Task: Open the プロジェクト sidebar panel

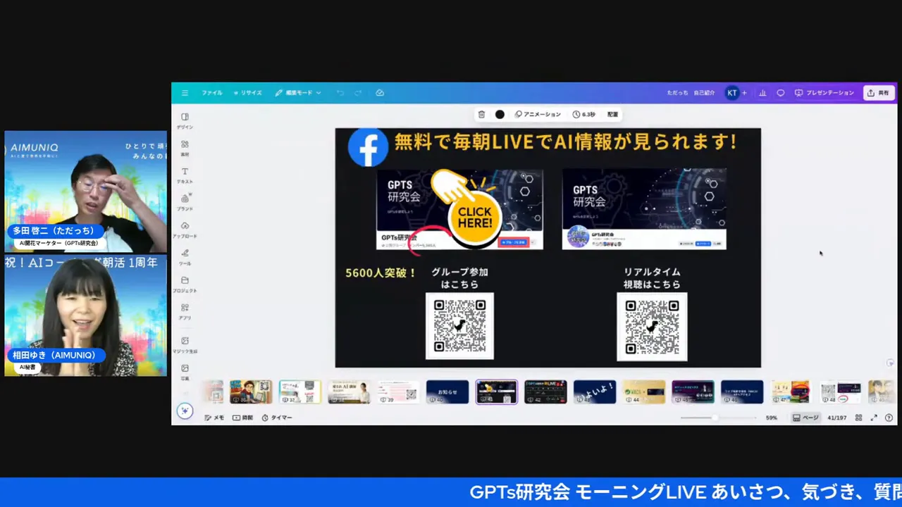Action: pos(185,284)
